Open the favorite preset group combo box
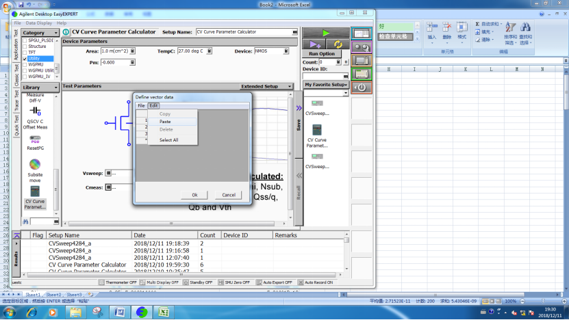This screenshot has height=320, width=569. (x=325, y=93)
